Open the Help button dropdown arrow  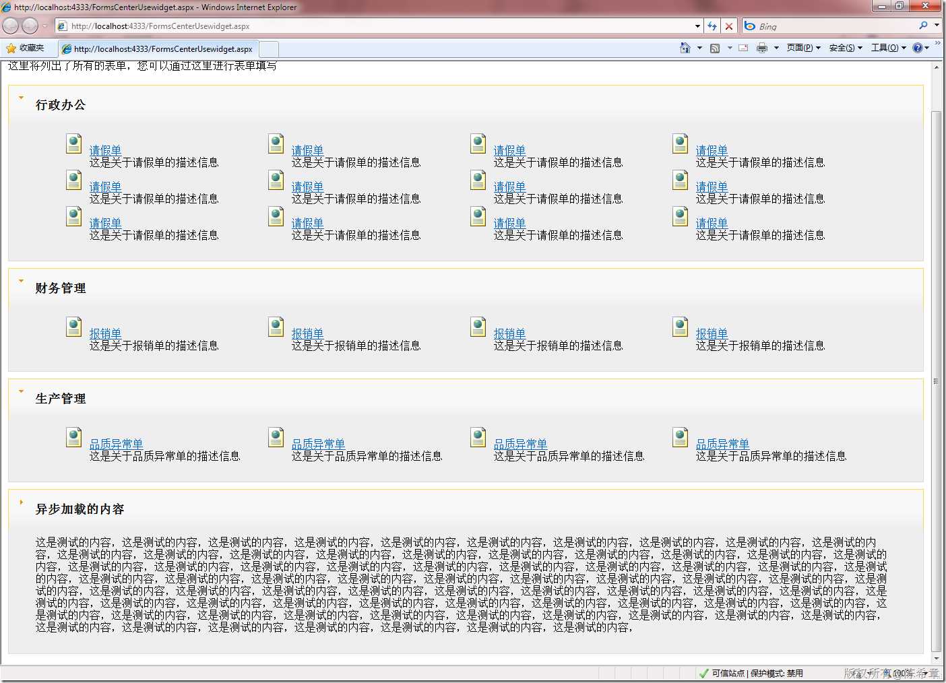tap(927, 48)
